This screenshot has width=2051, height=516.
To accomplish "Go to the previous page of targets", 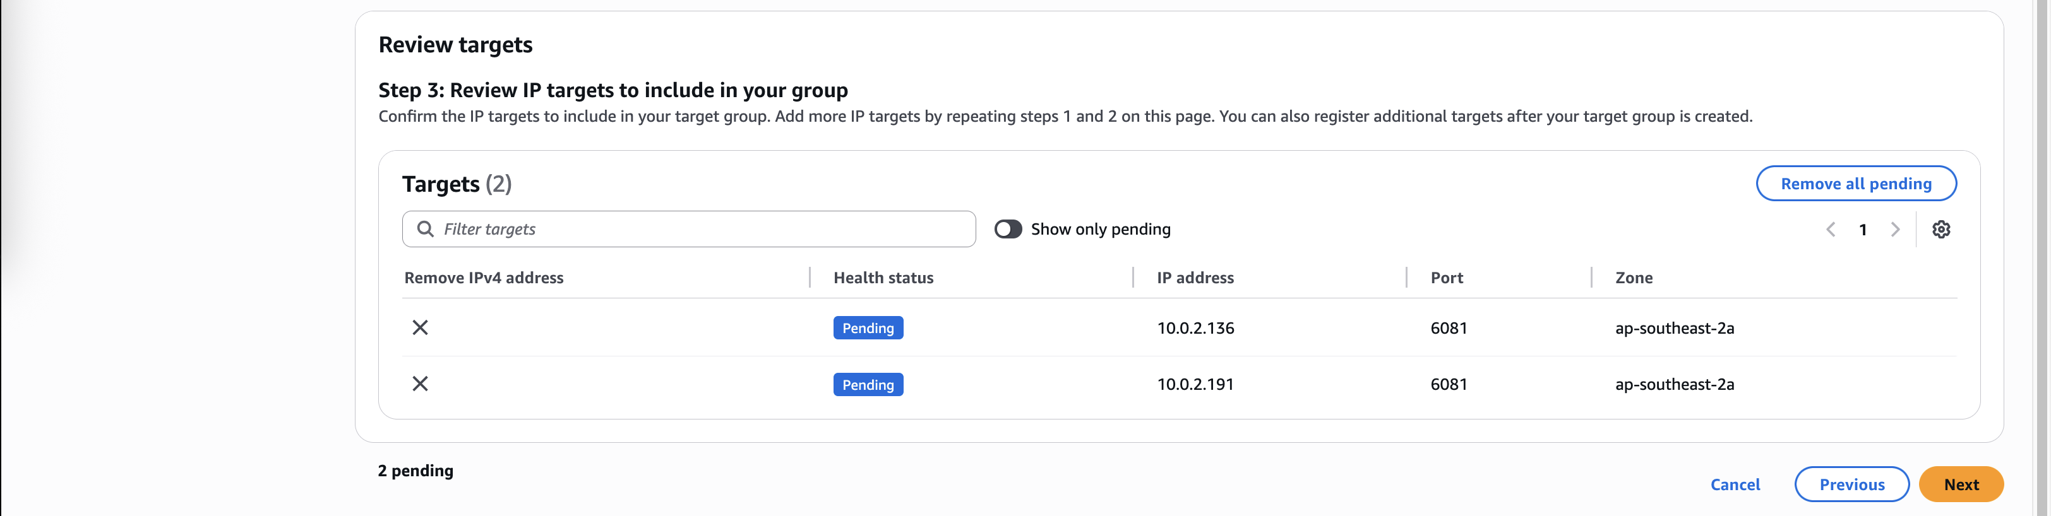I will click(x=1831, y=230).
